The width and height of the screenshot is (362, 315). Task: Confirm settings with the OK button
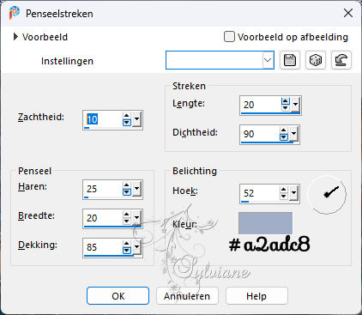click(x=118, y=296)
